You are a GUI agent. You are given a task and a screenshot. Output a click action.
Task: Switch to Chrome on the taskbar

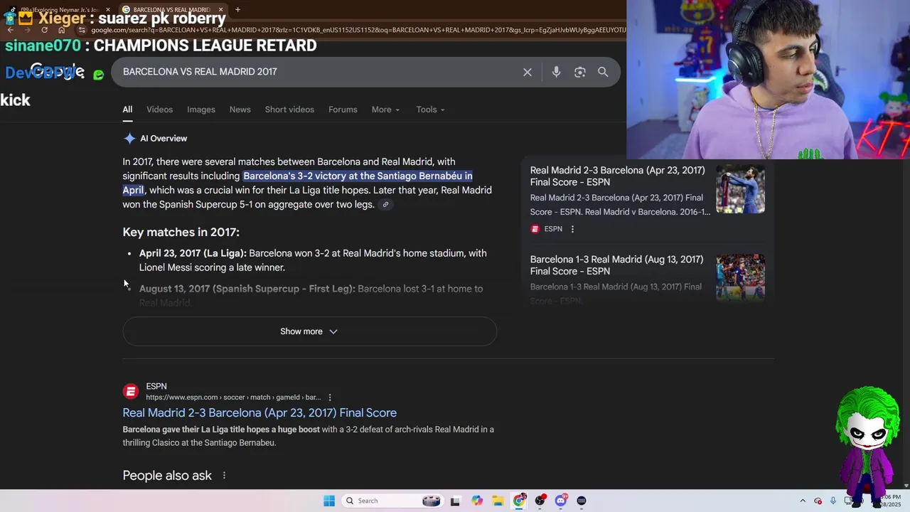[x=519, y=501]
